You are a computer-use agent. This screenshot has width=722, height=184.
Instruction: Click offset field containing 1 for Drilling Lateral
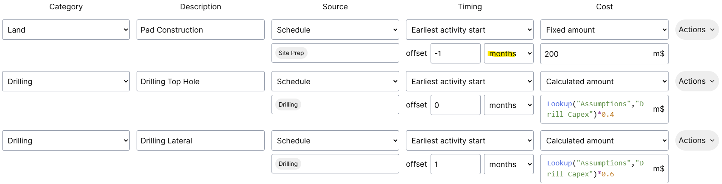point(455,164)
